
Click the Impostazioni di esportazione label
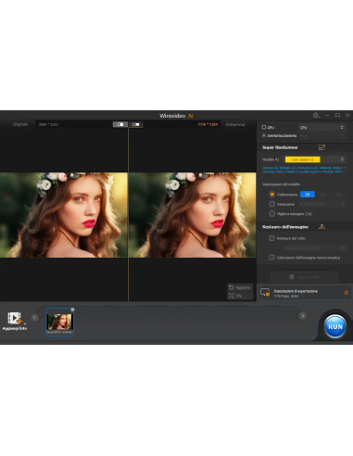pyautogui.click(x=296, y=291)
